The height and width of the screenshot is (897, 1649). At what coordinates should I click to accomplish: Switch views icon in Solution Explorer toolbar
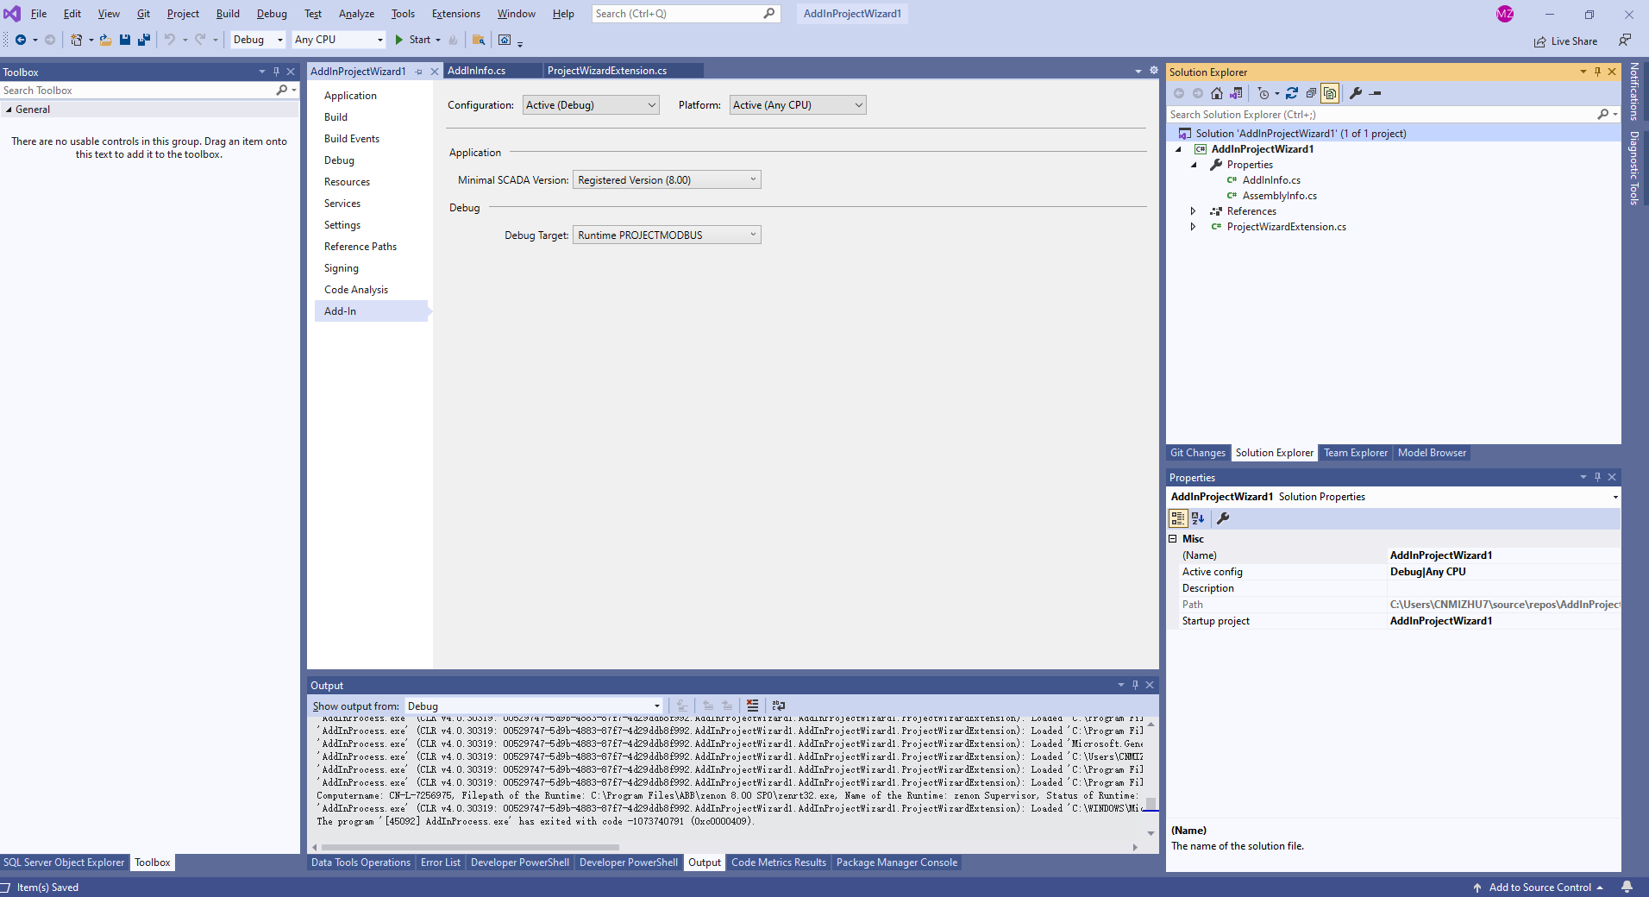click(1236, 93)
